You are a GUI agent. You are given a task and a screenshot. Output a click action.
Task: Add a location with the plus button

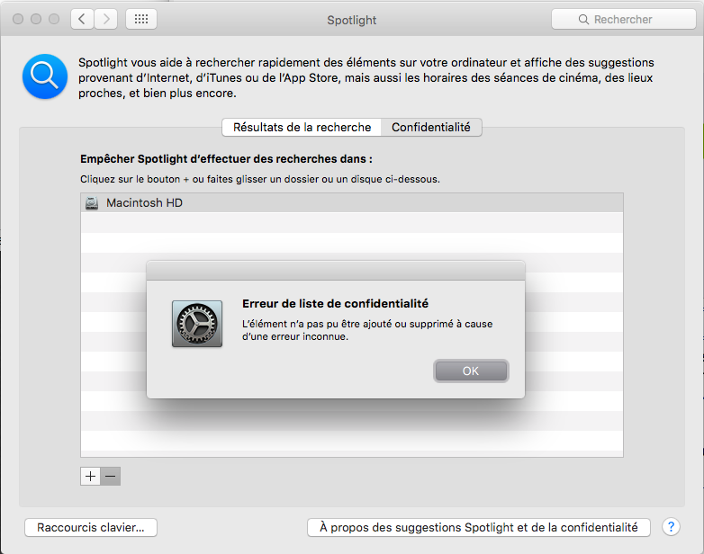click(90, 476)
